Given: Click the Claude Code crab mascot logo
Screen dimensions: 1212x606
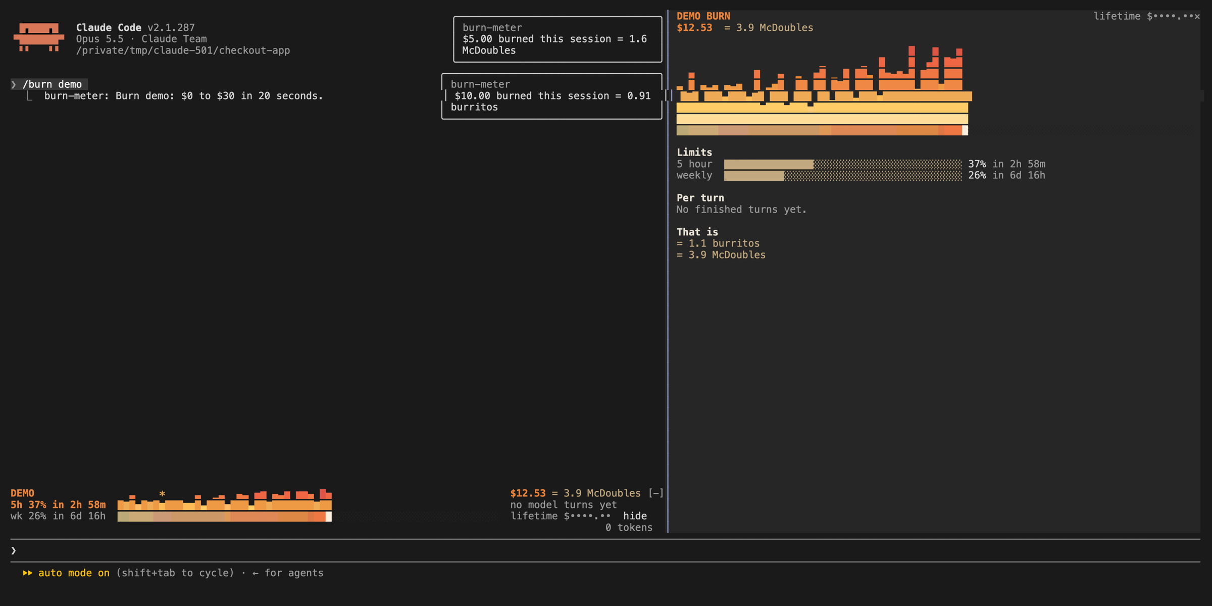Looking at the screenshot, I should click(x=39, y=37).
